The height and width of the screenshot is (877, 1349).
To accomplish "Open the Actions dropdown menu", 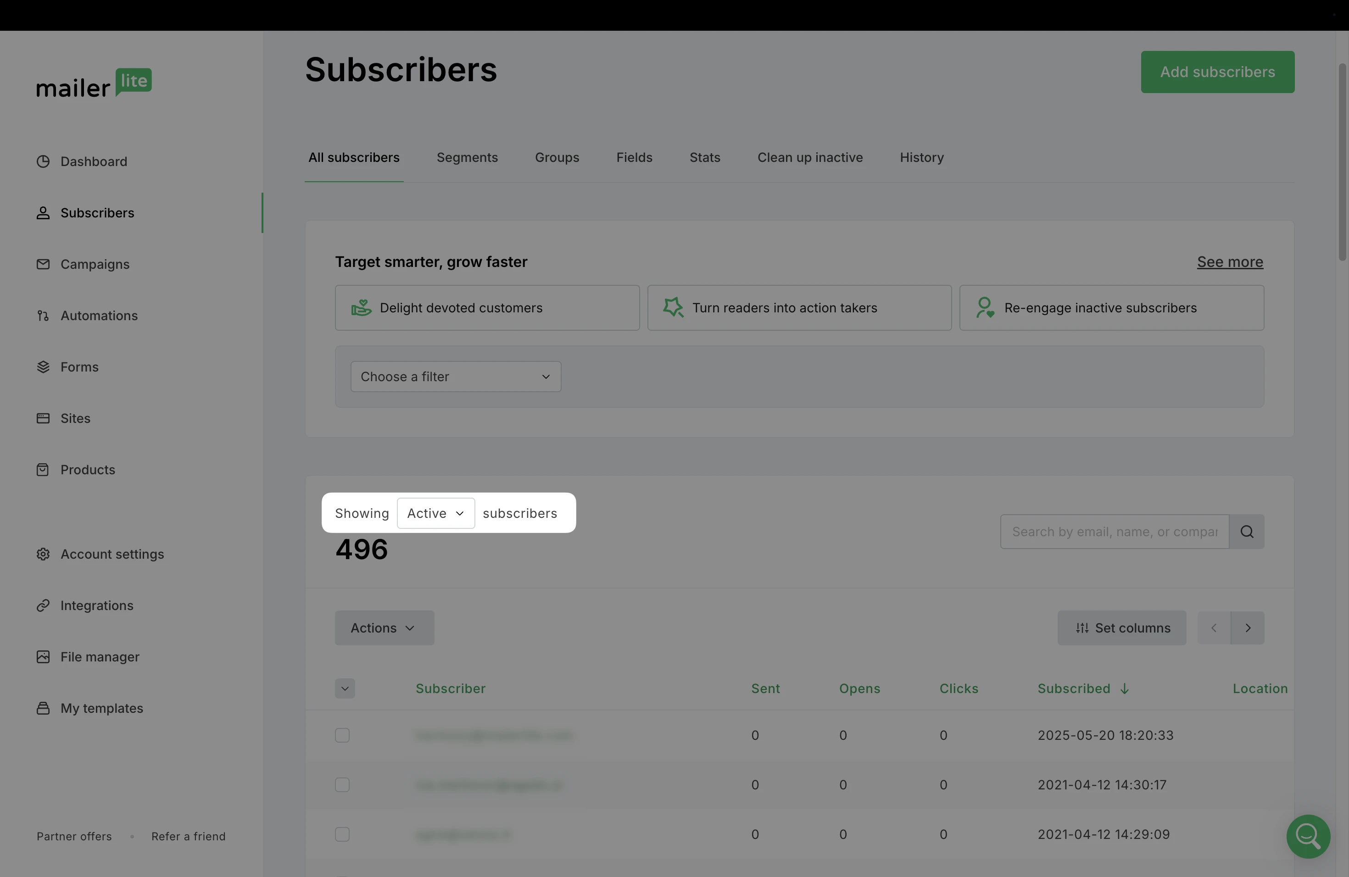I will pos(385,628).
